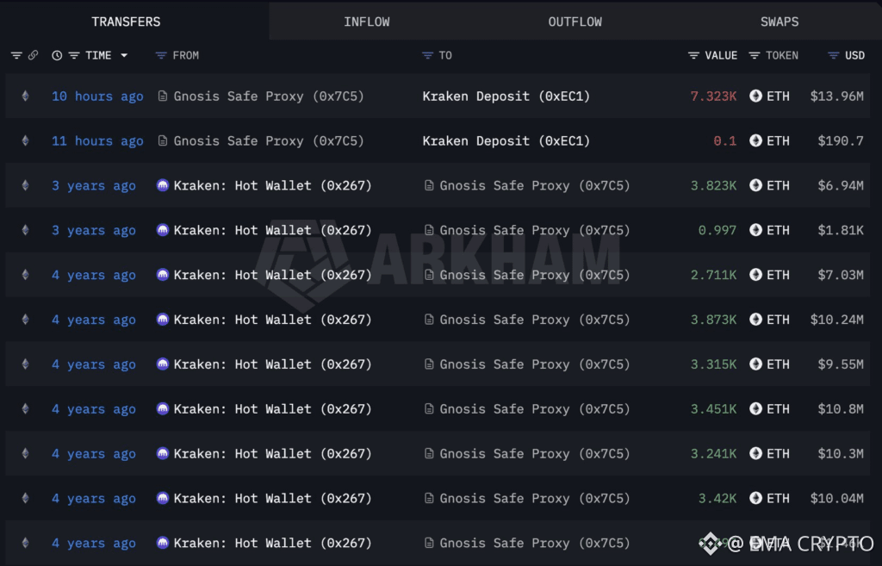Click Kraken logo icon in $1.81K row
Screen dimensions: 882x566
(163, 230)
